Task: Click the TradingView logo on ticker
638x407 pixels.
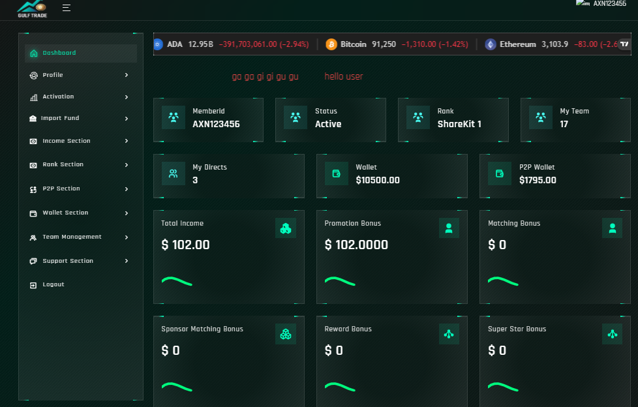Action: [624, 44]
